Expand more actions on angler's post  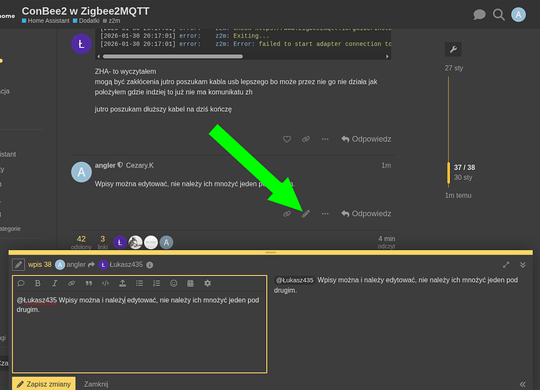click(325, 214)
